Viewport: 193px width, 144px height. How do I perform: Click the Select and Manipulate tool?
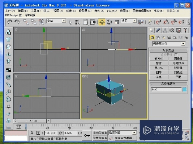[150, 22]
